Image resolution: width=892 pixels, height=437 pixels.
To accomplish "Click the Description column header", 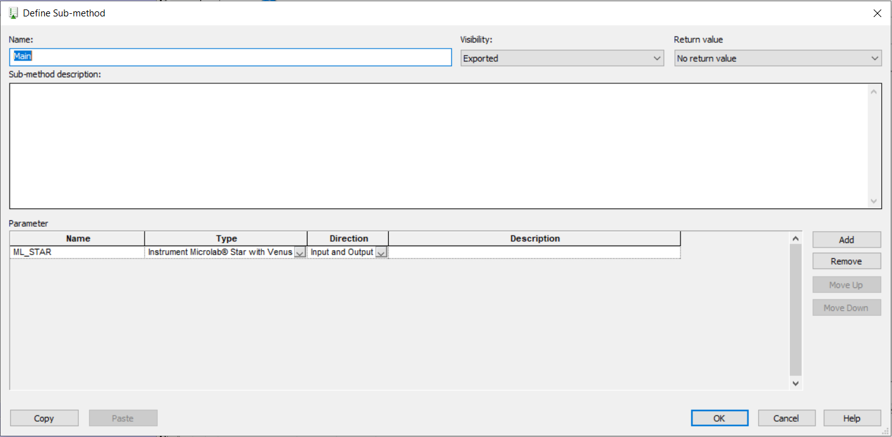I will (535, 239).
